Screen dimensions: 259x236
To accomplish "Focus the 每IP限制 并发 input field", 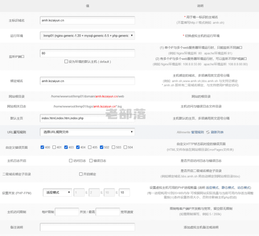I will 67,212.
